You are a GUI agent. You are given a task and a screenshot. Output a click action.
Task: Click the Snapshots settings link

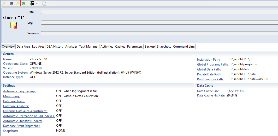click(11, 131)
